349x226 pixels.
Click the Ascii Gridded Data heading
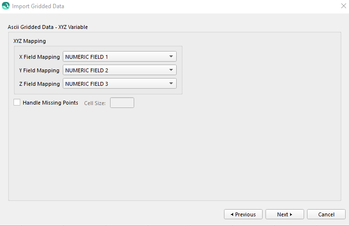tap(48, 27)
